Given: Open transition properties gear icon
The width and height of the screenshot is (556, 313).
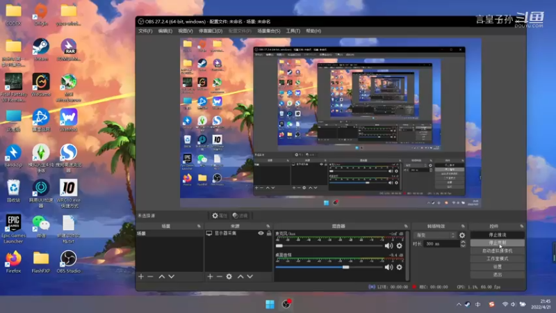Looking at the screenshot, I should click(462, 235).
